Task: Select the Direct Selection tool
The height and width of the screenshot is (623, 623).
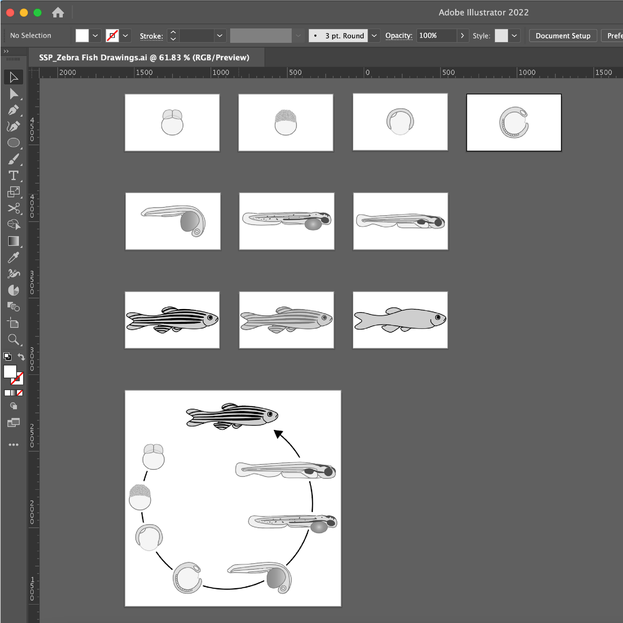Action: (x=14, y=94)
